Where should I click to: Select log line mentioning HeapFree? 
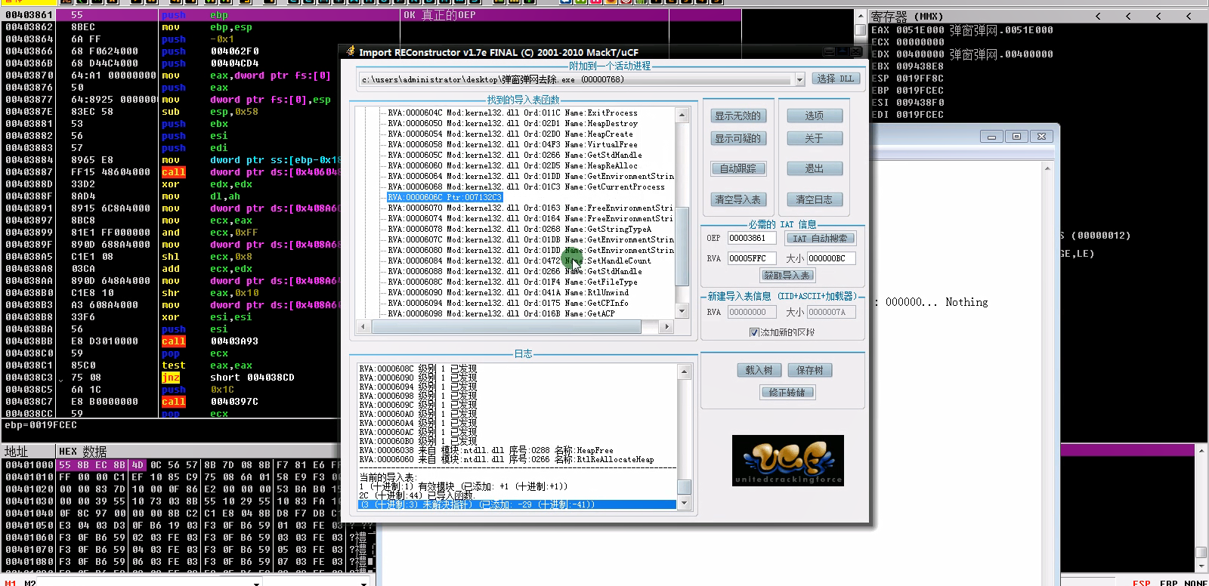coord(487,450)
